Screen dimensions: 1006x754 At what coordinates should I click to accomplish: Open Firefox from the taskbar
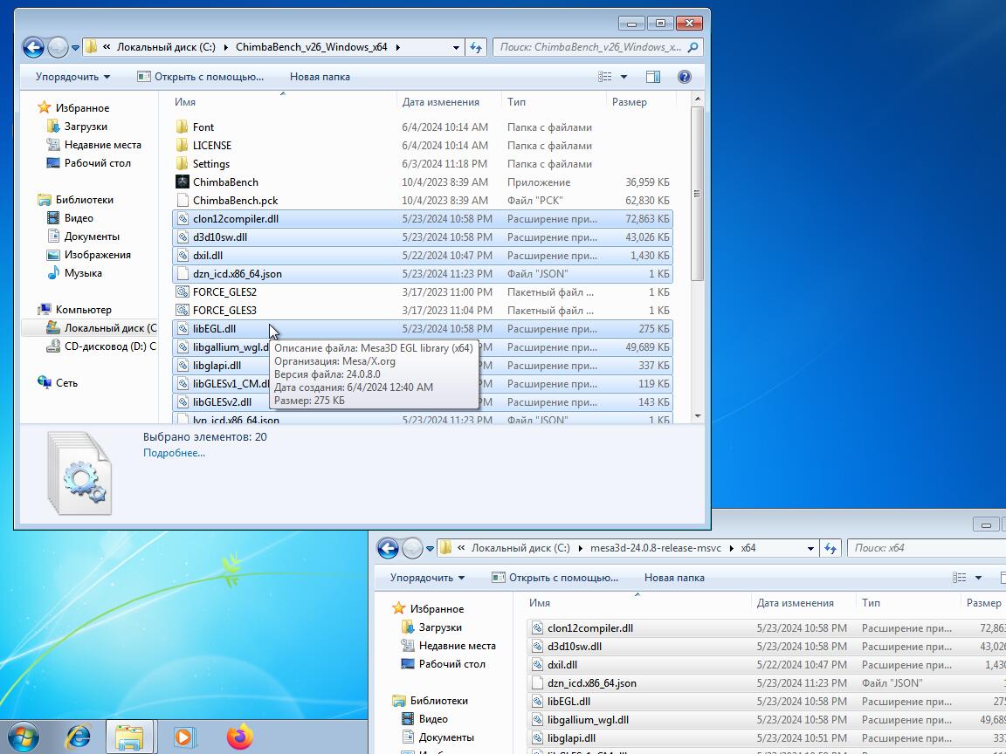(239, 737)
